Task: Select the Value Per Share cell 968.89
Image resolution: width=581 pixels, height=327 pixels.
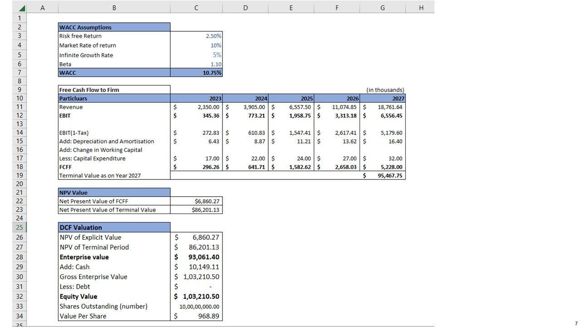Action: point(196,316)
